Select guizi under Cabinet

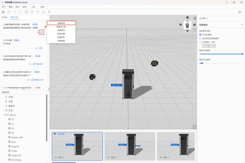pyautogui.click(x=14, y=142)
